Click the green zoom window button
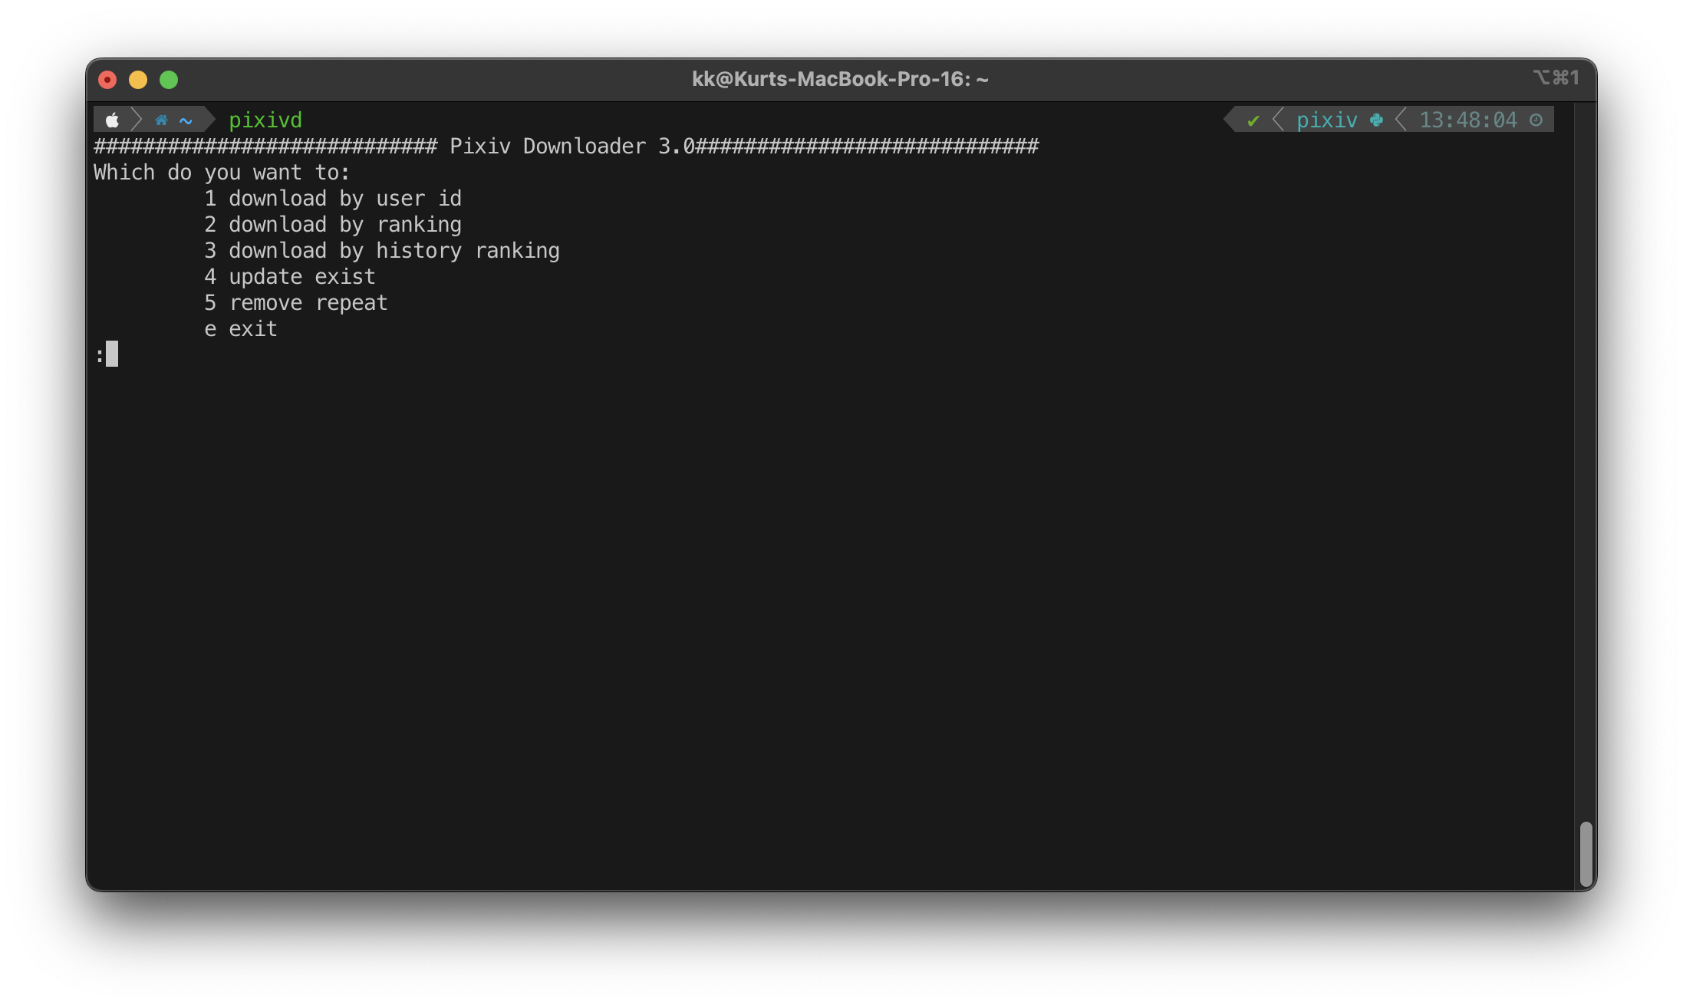Viewport: 1683px width, 1005px height. [169, 80]
